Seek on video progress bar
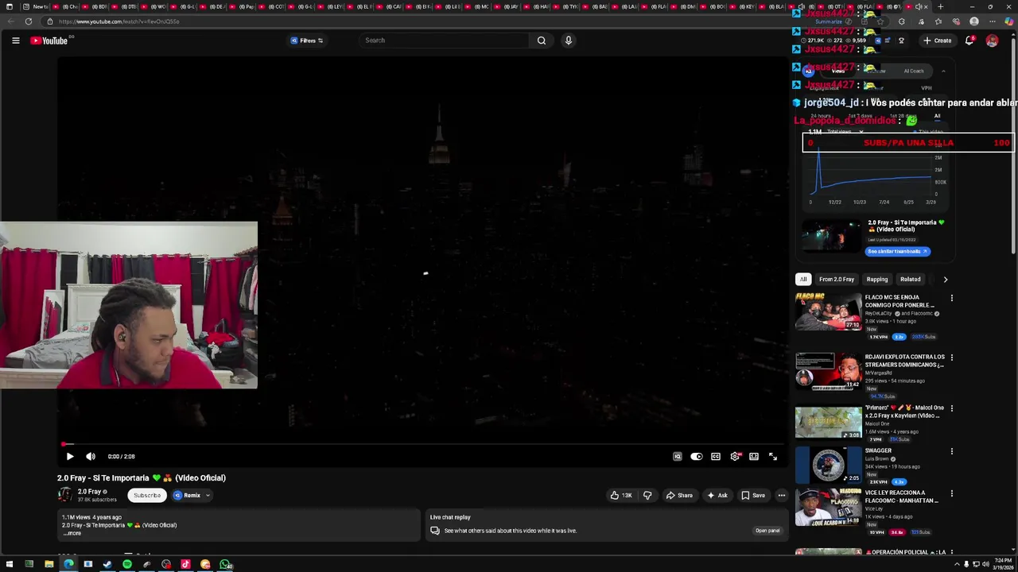 pyautogui.click(x=422, y=445)
